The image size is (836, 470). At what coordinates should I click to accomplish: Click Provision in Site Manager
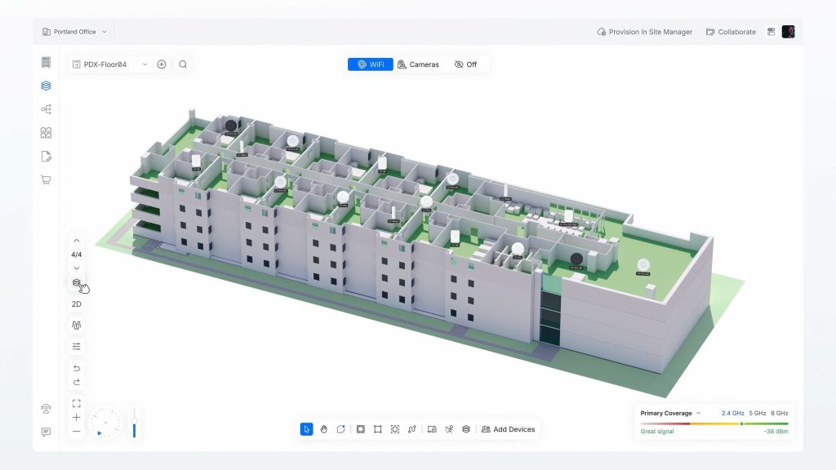(x=645, y=32)
